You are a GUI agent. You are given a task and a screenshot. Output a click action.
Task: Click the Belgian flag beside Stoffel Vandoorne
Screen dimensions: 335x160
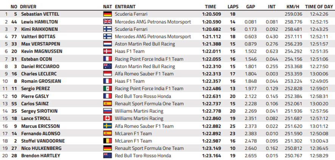click(x=107, y=141)
